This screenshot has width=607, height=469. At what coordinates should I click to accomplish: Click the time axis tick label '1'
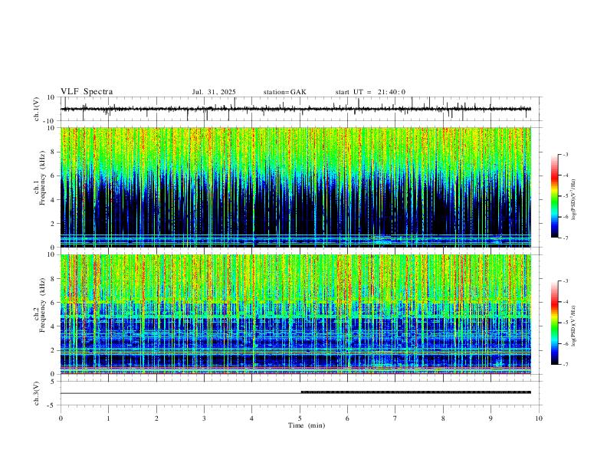(x=108, y=418)
